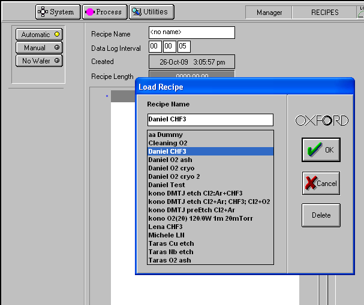Click the Load Recipe title bar
The width and height of the screenshot is (364, 305).
pyautogui.click(x=245, y=87)
